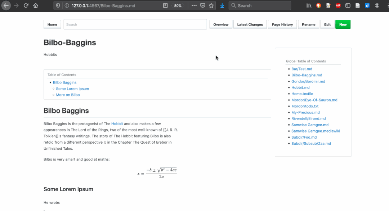Jump to Bilbo Baggins section in contents

(x=64, y=82)
